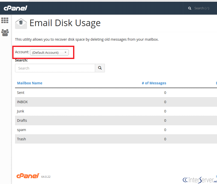Open the Trash mailbox entry
The height and width of the screenshot is (184, 217).
click(x=21, y=139)
